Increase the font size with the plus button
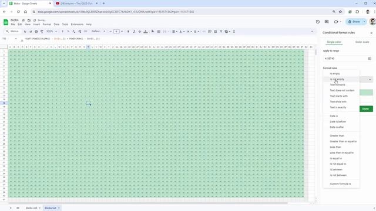Screen dimensions: 376x211 122,32
